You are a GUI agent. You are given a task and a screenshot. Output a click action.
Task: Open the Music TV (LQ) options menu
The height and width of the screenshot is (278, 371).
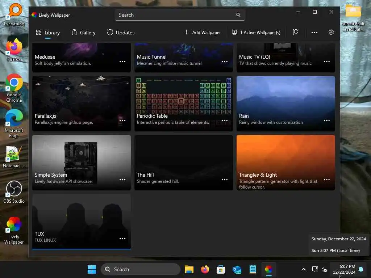(x=327, y=62)
